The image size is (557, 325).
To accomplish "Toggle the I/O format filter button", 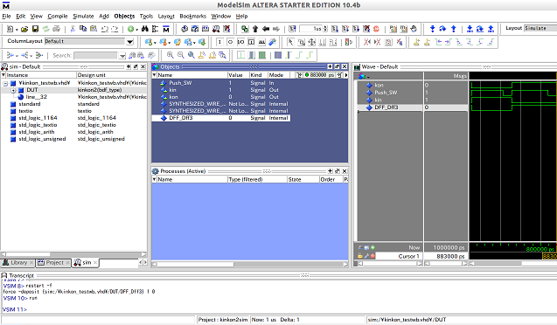I will click(x=240, y=42).
